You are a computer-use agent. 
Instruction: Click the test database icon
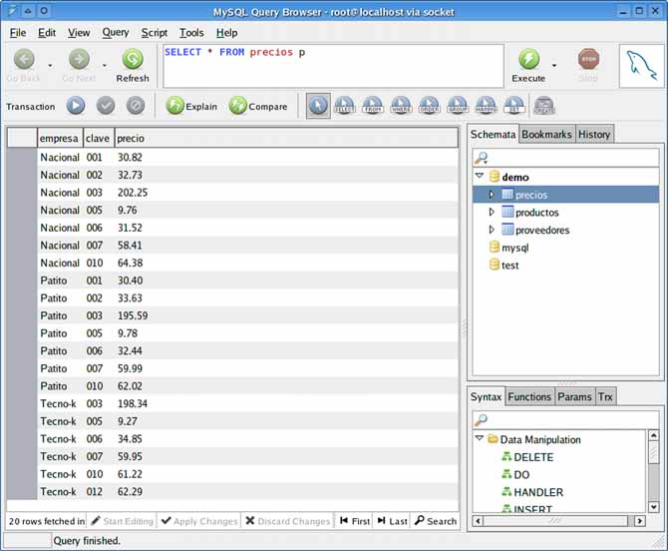pyautogui.click(x=495, y=265)
